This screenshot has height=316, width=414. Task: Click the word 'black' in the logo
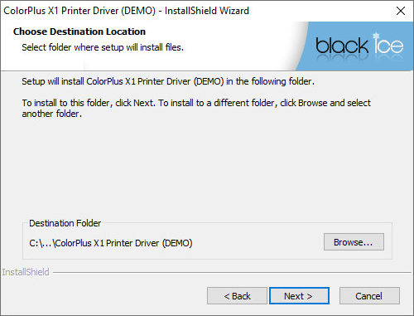[342, 46]
